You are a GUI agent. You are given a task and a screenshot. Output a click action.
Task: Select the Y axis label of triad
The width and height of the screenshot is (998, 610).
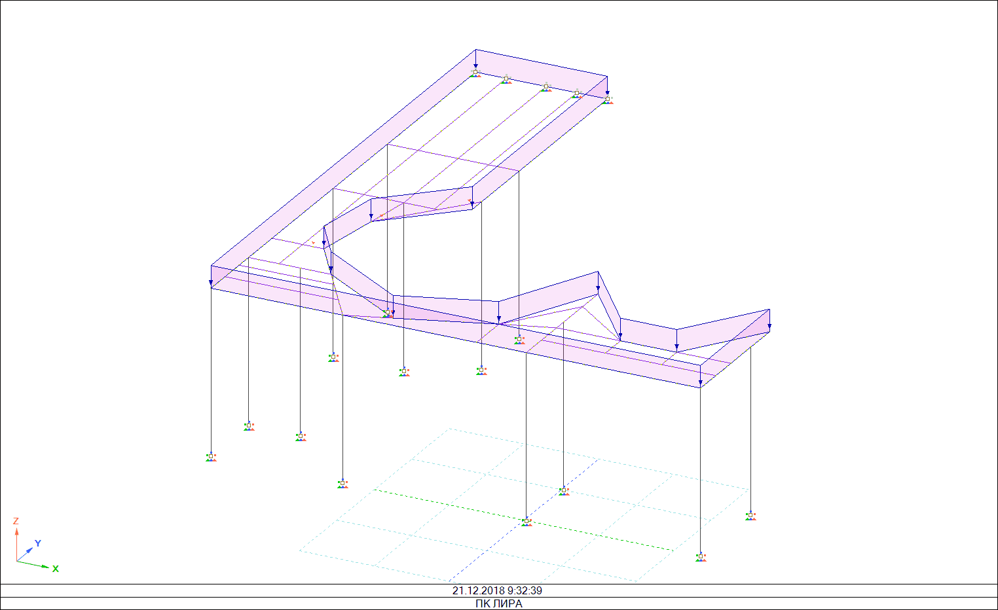pyautogui.click(x=38, y=543)
